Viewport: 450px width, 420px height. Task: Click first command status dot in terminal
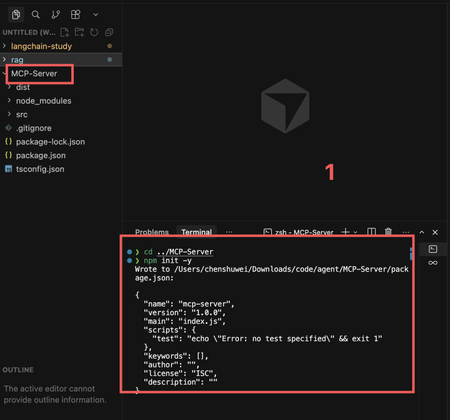click(130, 252)
